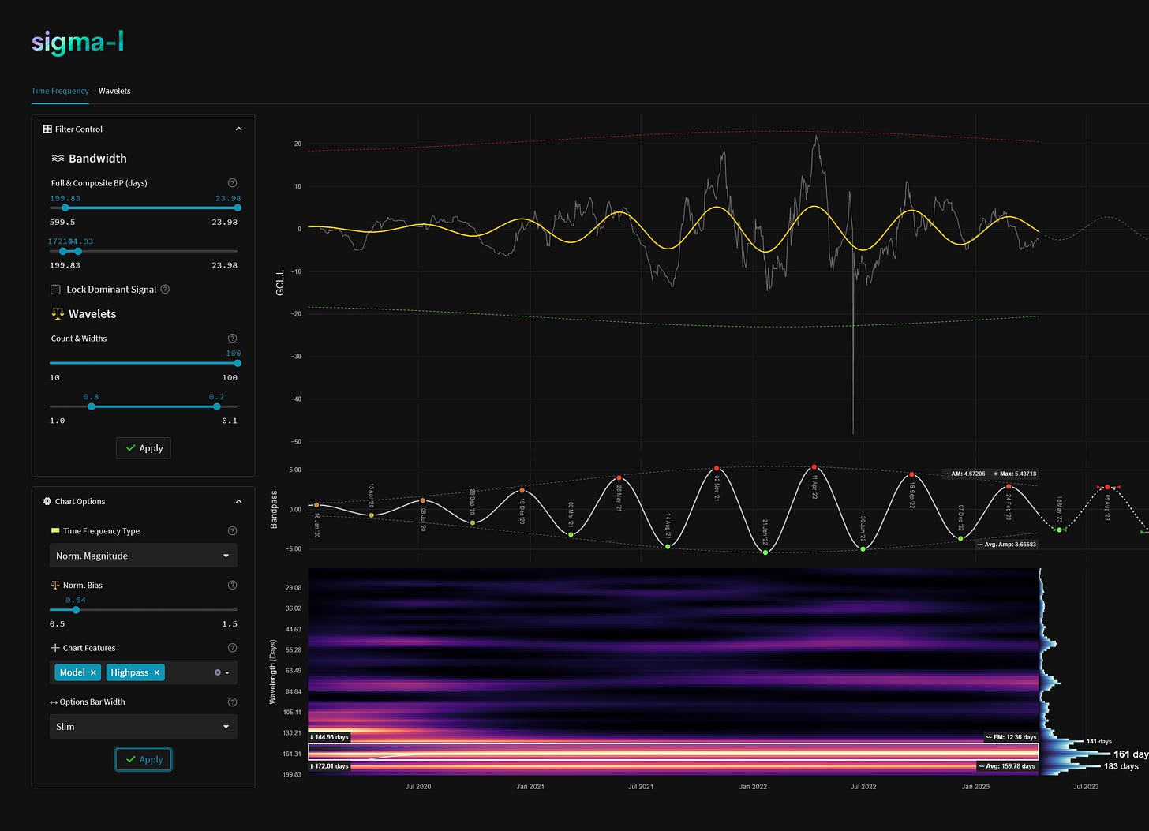Click the Bandwidth waves icon
The height and width of the screenshot is (831, 1149).
click(x=58, y=159)
